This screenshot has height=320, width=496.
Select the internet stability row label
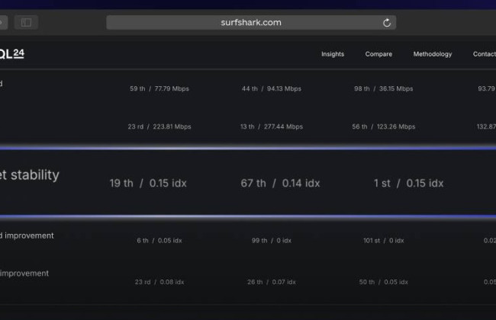[x=31, y=175]
